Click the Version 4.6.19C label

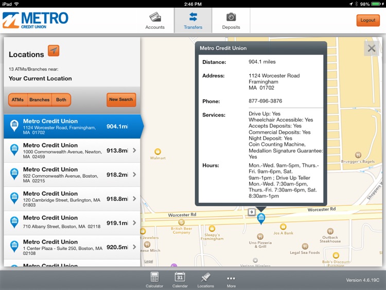pos(363,280)
